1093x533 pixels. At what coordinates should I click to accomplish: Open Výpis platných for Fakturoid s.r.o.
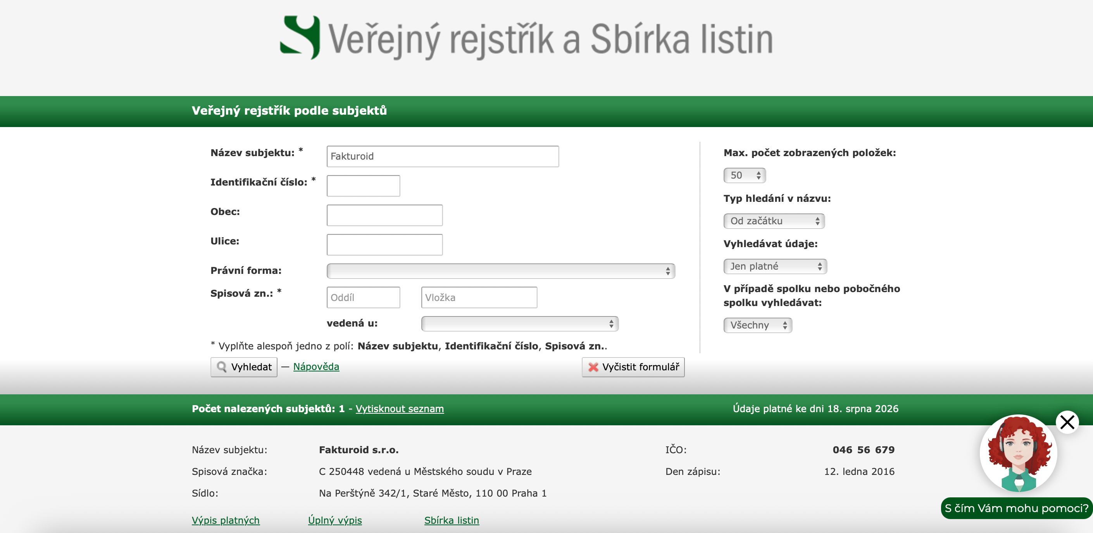click(x=226, y=520)
